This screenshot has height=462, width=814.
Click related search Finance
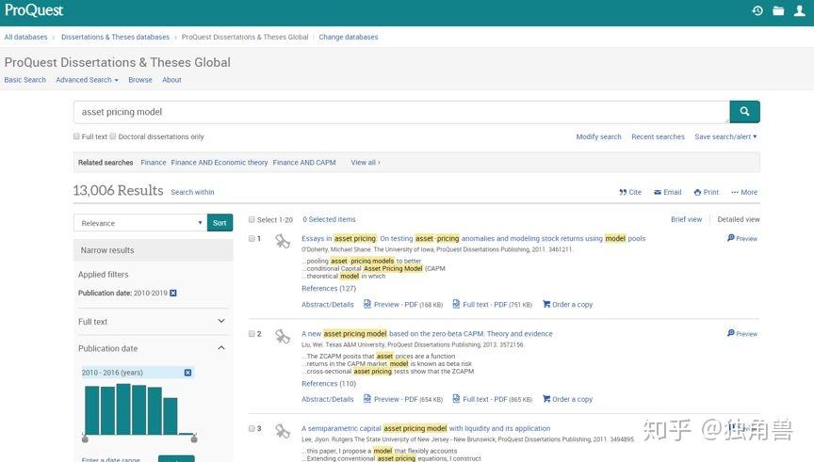tap(154, 162)
